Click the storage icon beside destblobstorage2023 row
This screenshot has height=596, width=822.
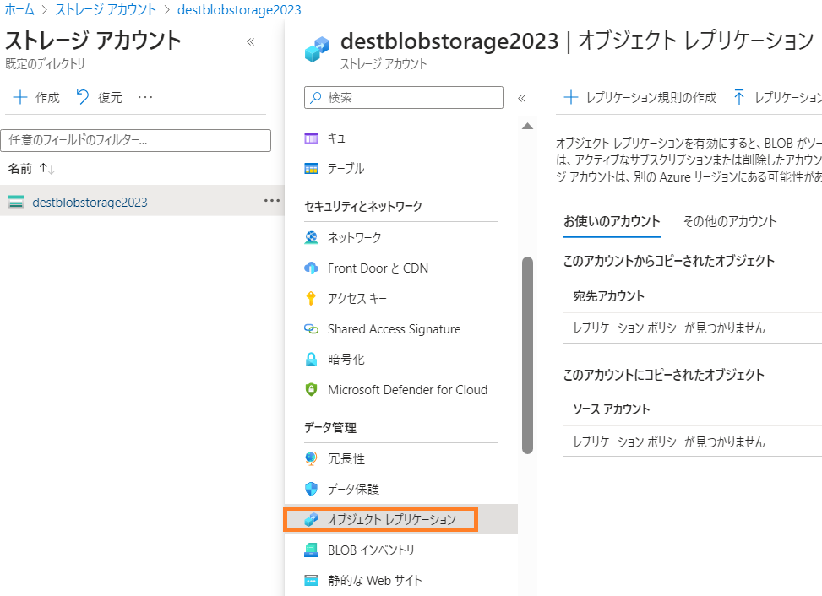[x=16, y=202]
